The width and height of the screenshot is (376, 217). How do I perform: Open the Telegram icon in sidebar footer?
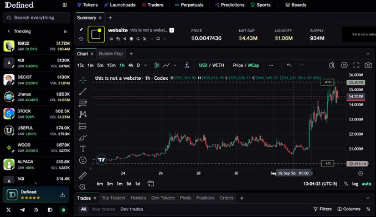point(23,210)
